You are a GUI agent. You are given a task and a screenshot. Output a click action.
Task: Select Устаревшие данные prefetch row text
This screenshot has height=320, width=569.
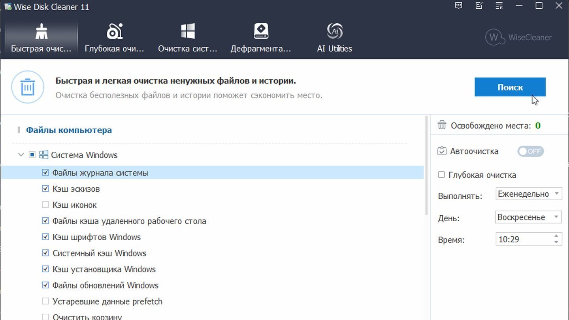tap(107, 301)
